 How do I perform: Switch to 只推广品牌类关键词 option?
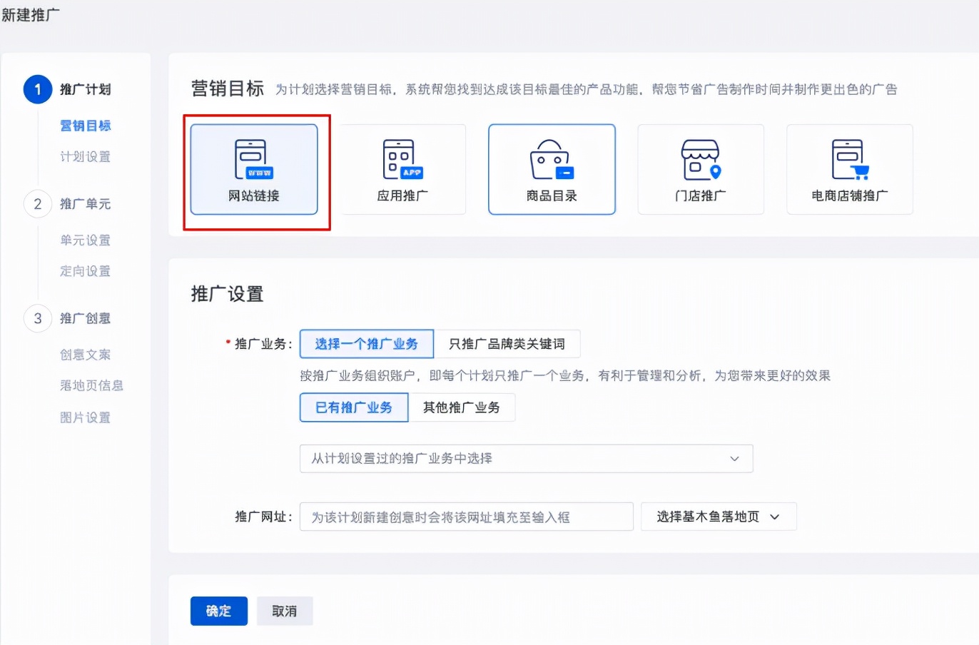(507, 344)
